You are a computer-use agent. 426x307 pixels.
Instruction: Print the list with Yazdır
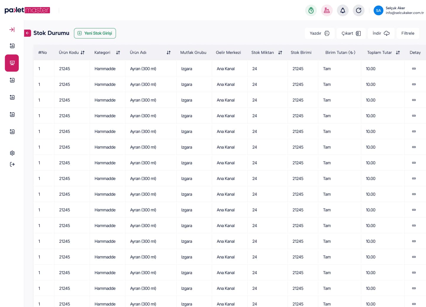(x=319, y=33)
